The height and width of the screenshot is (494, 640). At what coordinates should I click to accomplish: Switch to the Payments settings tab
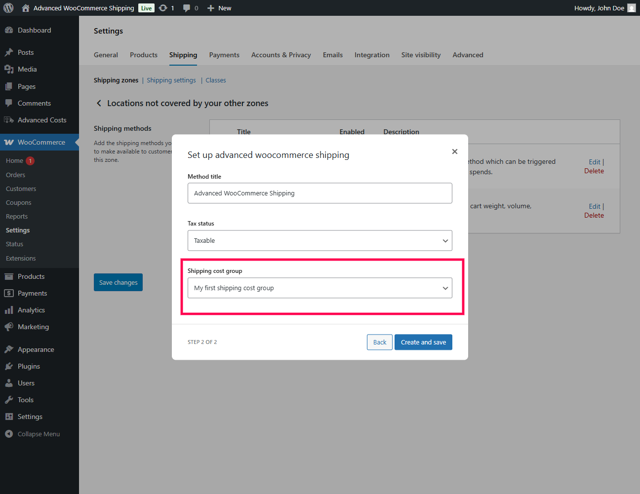[224, 55]
